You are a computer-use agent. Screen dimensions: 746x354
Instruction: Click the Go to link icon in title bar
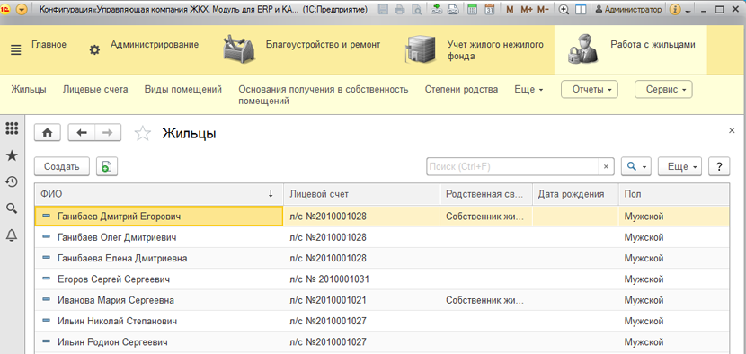point(453,10)
